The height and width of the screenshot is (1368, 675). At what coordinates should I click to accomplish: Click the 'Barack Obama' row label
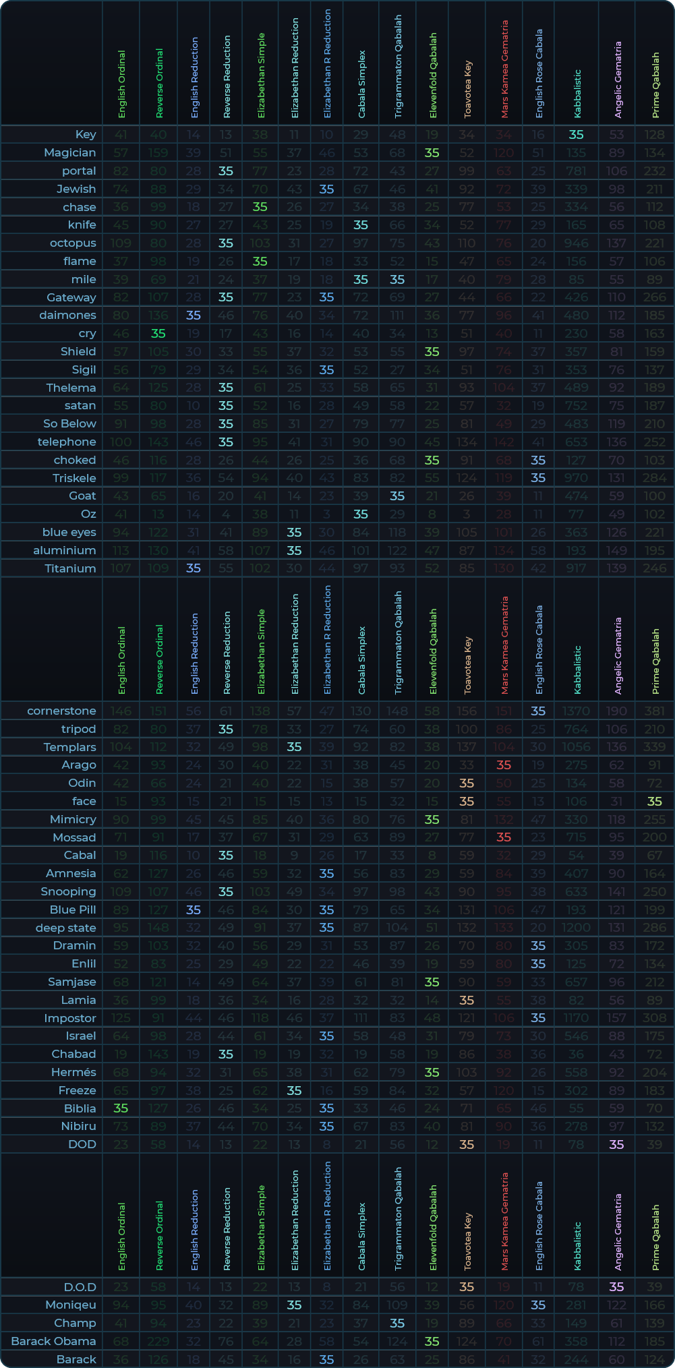coord(53,1341)
